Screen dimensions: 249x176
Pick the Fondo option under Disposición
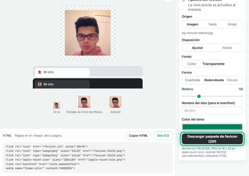click(227, 48)
